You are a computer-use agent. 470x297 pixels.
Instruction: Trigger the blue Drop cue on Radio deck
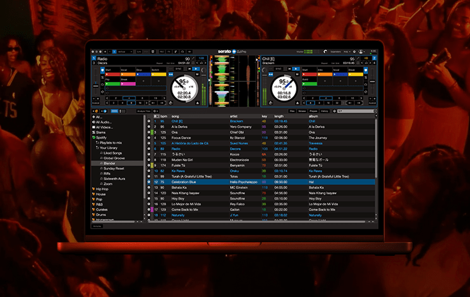tap(143, 75)
